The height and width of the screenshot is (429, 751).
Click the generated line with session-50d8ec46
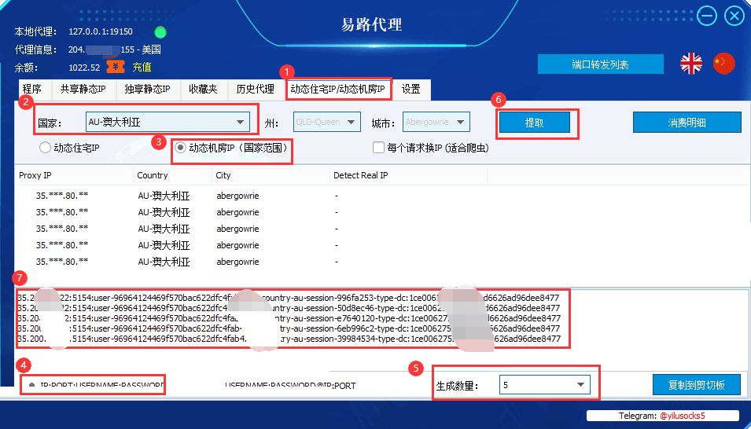pyautogui.click(x=289, y=308)
